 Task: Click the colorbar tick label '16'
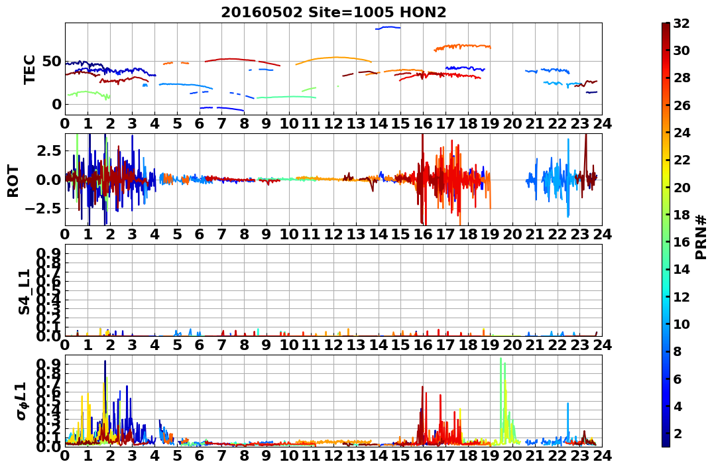click(x=682, y=242)
